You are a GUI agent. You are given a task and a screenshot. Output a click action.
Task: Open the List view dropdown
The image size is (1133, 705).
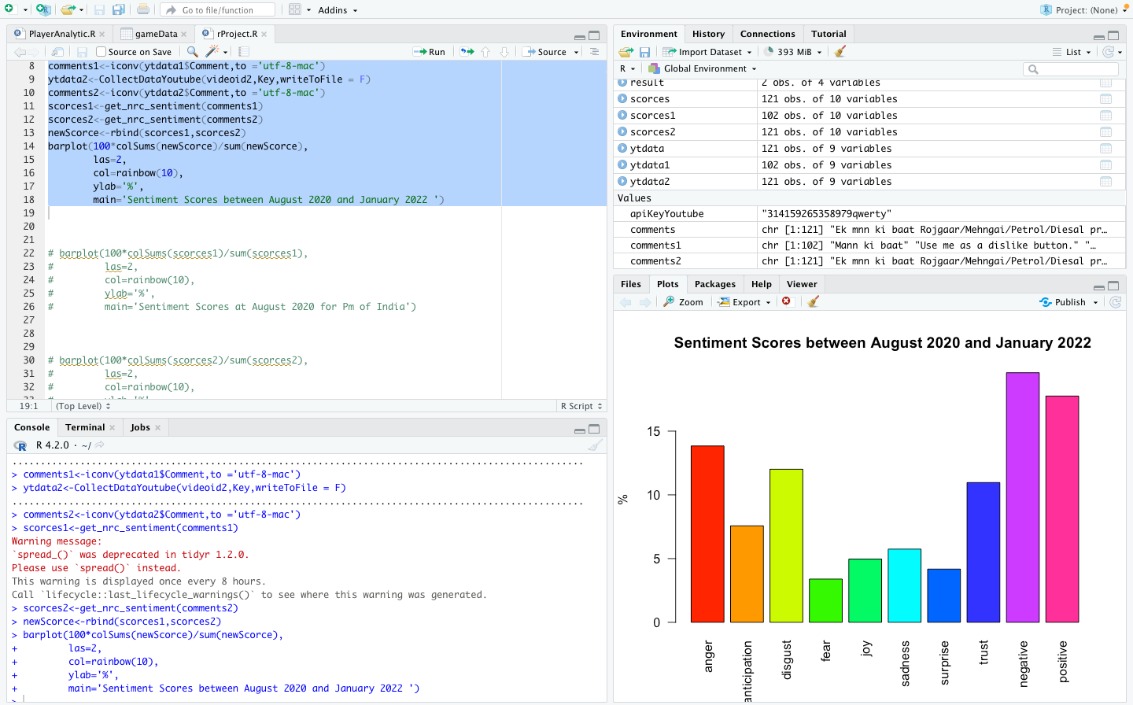pyautogui.click(x=1072, y=52)
